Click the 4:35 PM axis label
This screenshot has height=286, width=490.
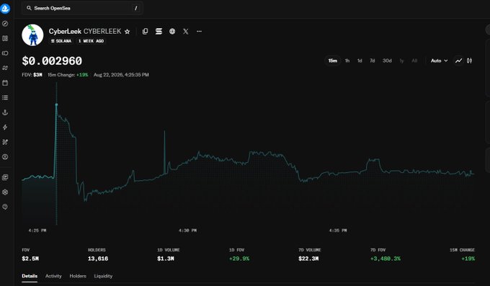click(x=338, y=231)
